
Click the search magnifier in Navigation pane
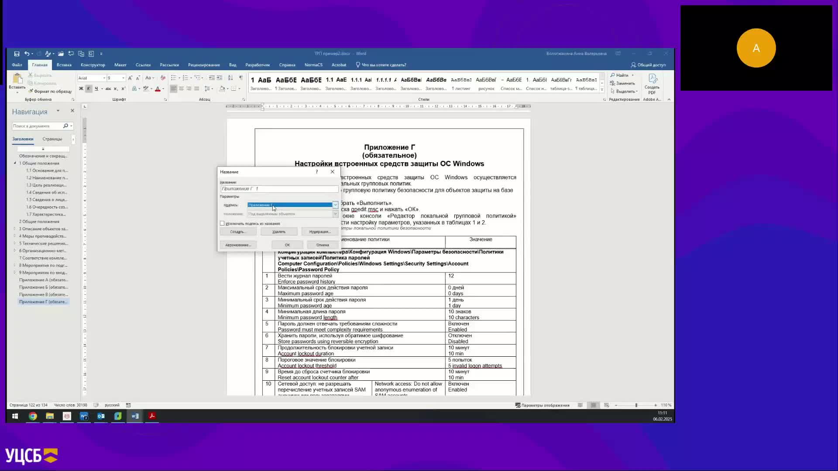pos(65,126)
